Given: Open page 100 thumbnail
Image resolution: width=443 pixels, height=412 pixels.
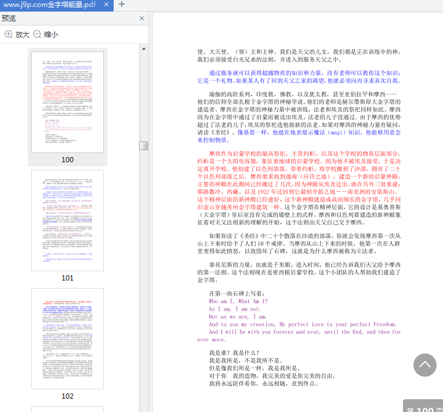Looking at the screenshot, I should (x=67, y=101).
